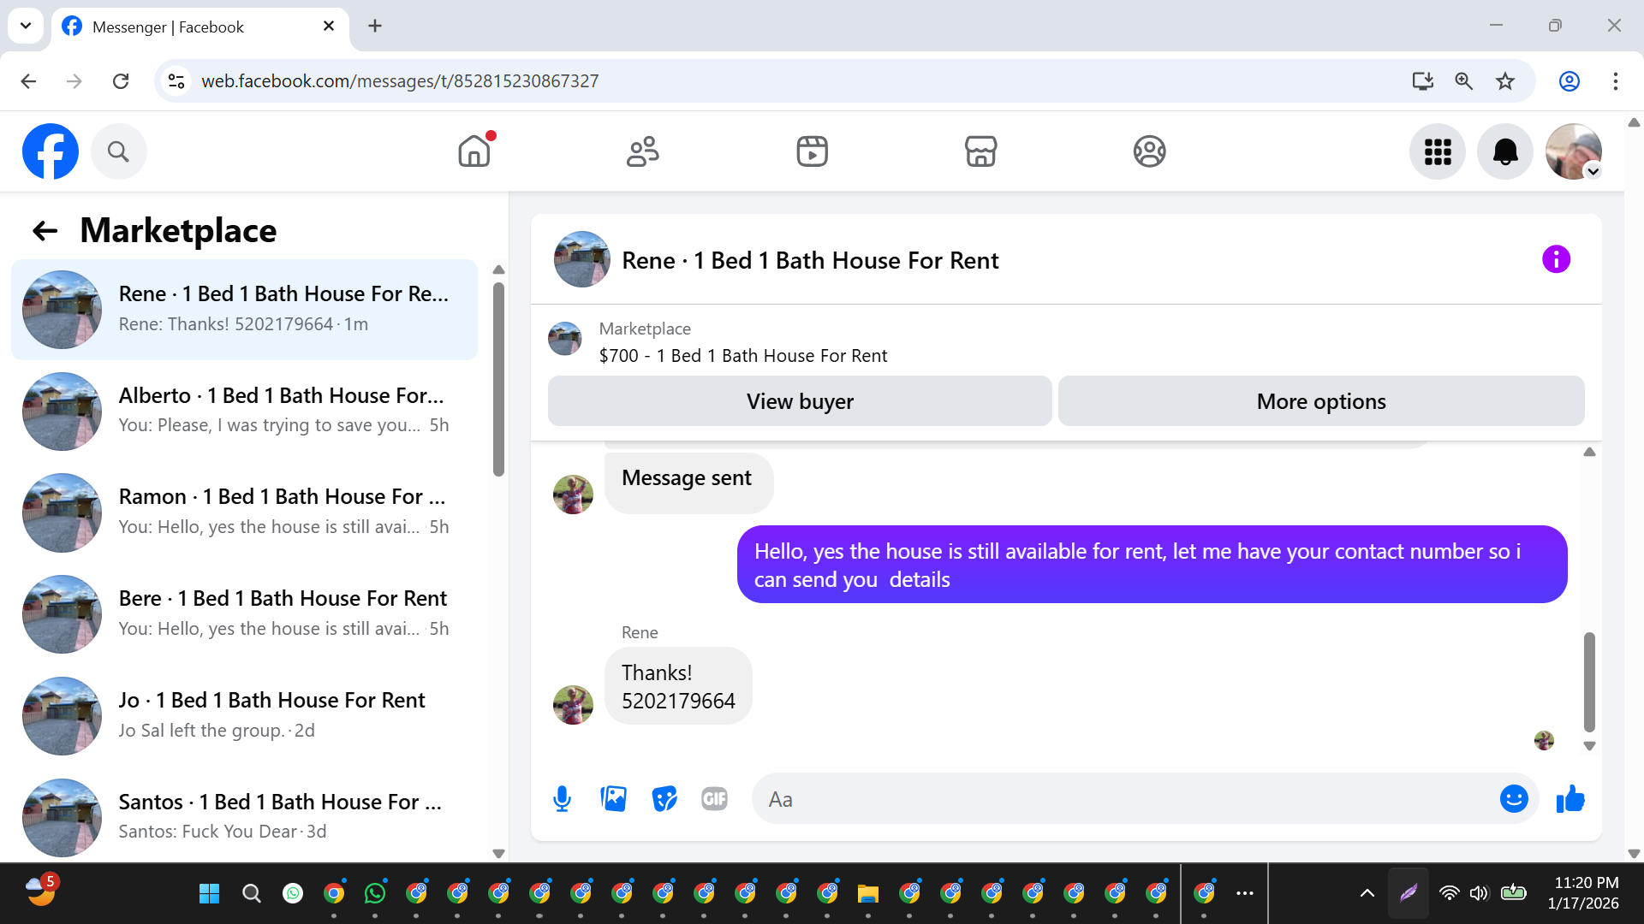1644x924 pixels.
Task: Click the View buyer button
Action: point(799,401)
